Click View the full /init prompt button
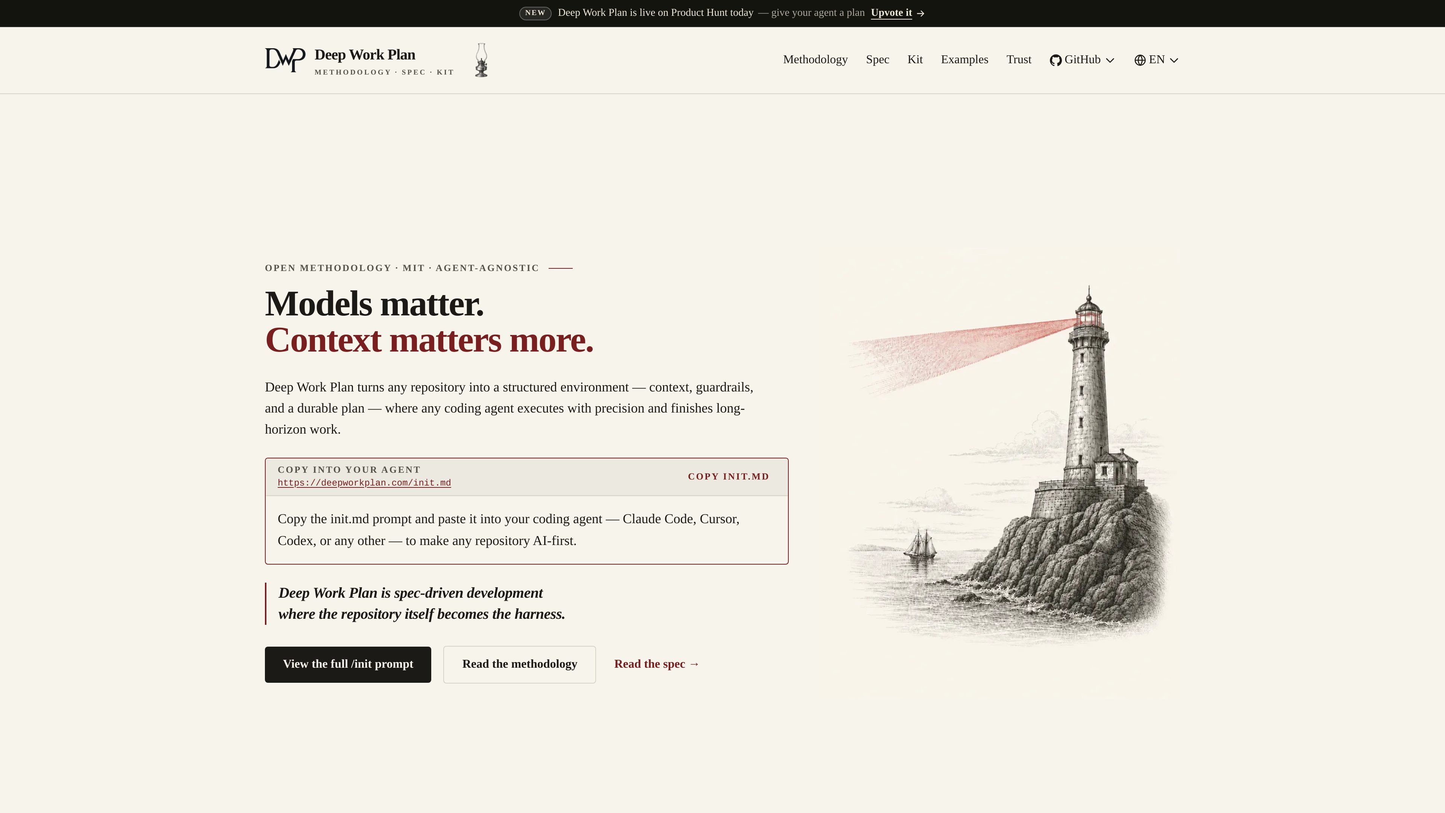This screenshot has width=1445, height=813. click(348, 664)
